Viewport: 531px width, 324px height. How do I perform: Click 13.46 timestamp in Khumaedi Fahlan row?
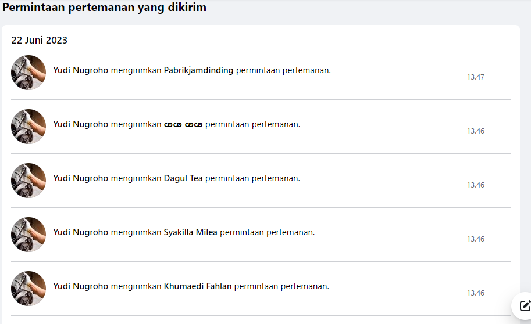[x=476, y=293]
